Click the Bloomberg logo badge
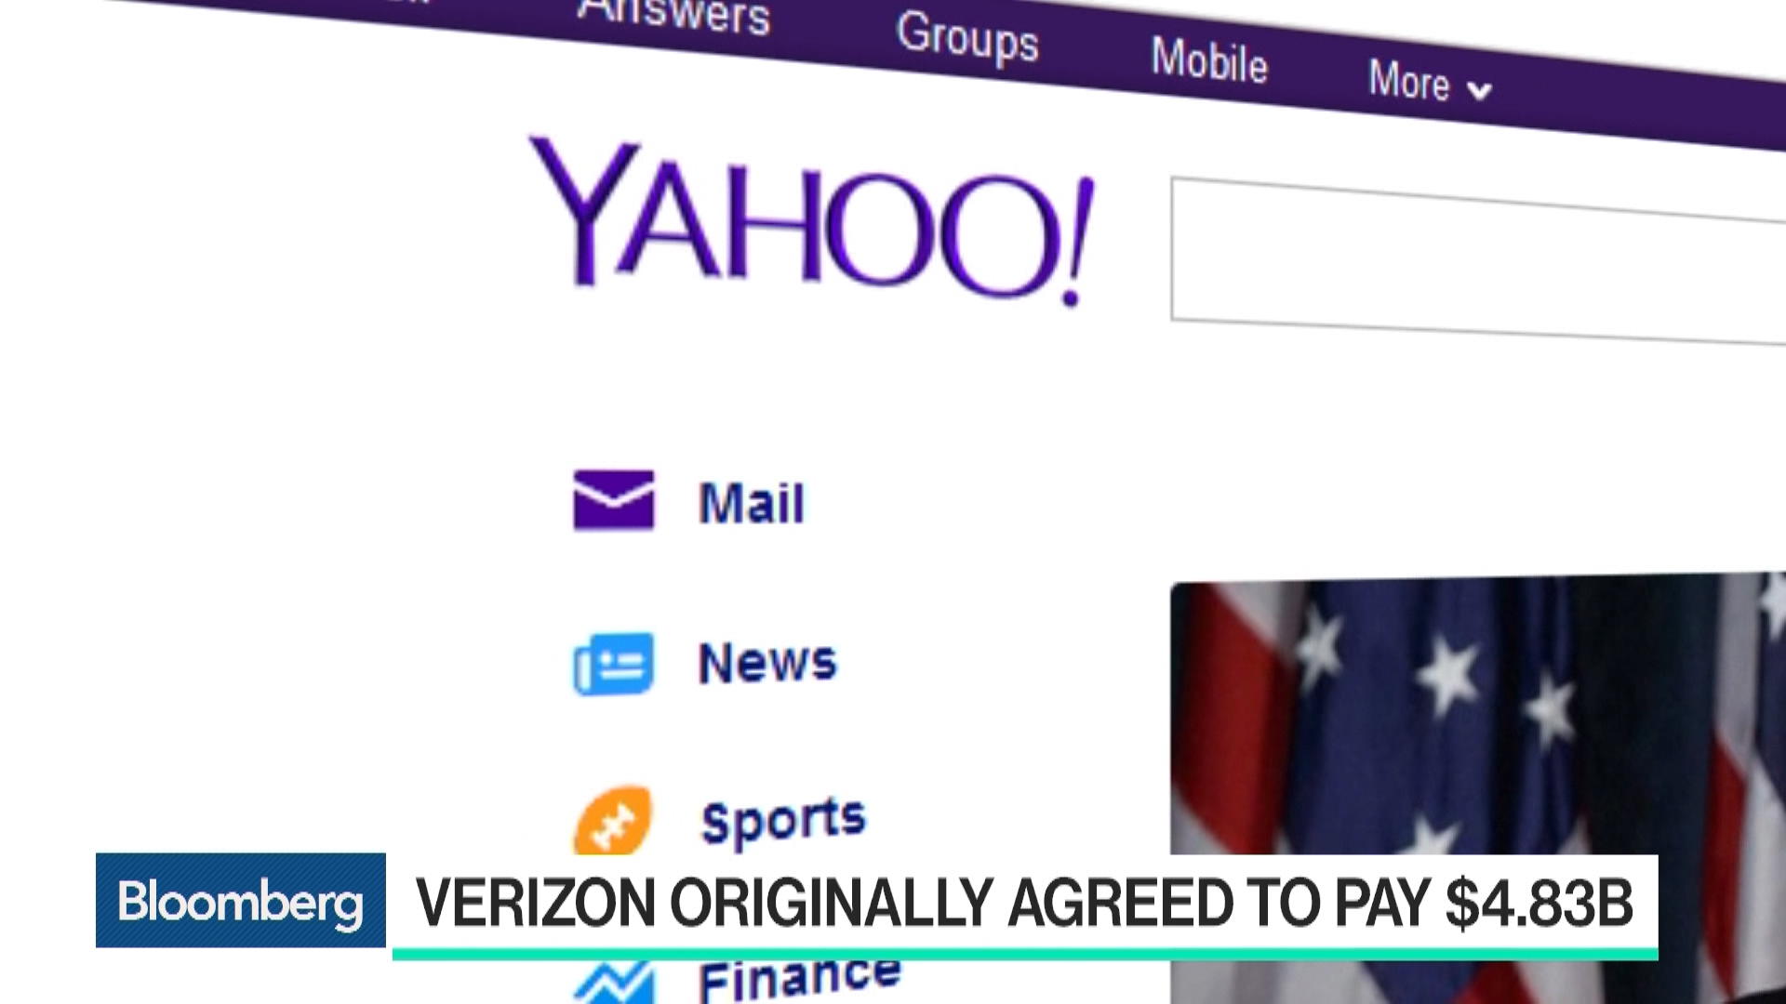 (241, 901)
